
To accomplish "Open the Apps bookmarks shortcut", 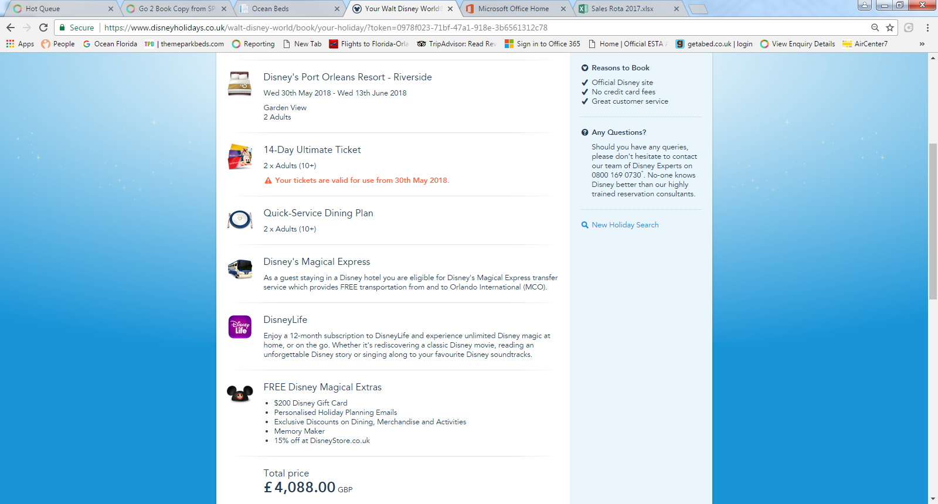I will click(x=20, y=44).
